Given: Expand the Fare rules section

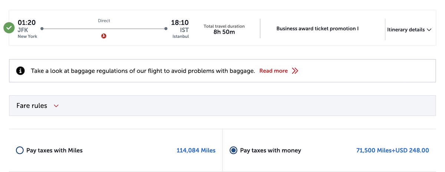Looking at the screenshot, I should coord(32,106).
